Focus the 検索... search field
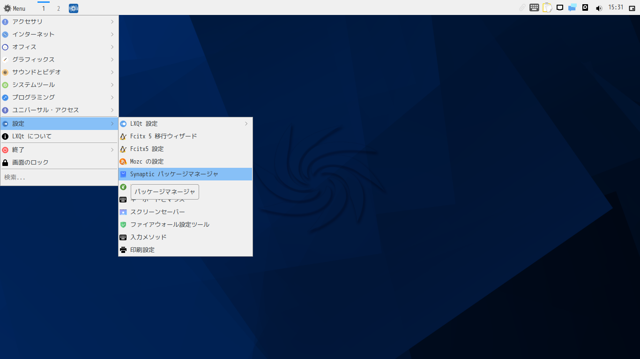This screenshot has width=640, height=359. [x=59, y=177]
